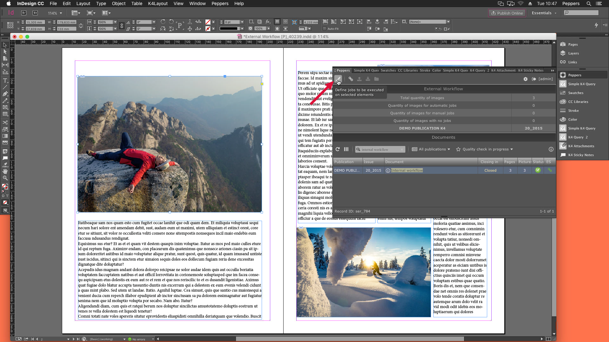The width and height of the screenshot is (609, 342).
Task: Open Peppers panel settings gear
Action: point(525,79)
